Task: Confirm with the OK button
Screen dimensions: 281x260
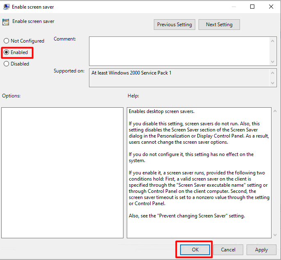Action: (195, 250)
